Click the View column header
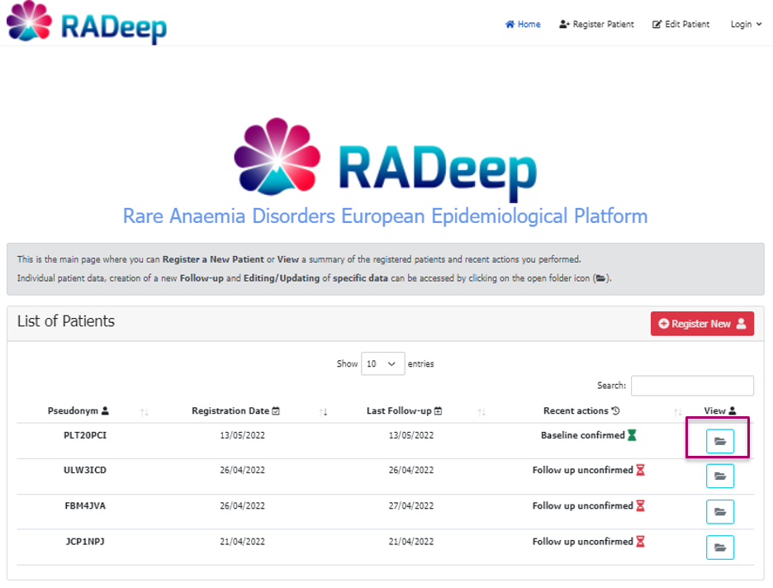This screenshot has height=588, width=773. (x=720, y=410)
